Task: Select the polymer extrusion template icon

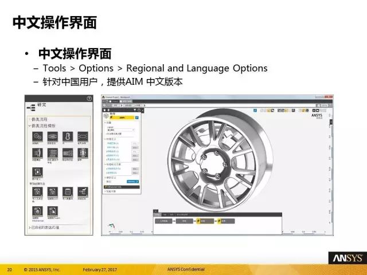Action: click(68, 153)
